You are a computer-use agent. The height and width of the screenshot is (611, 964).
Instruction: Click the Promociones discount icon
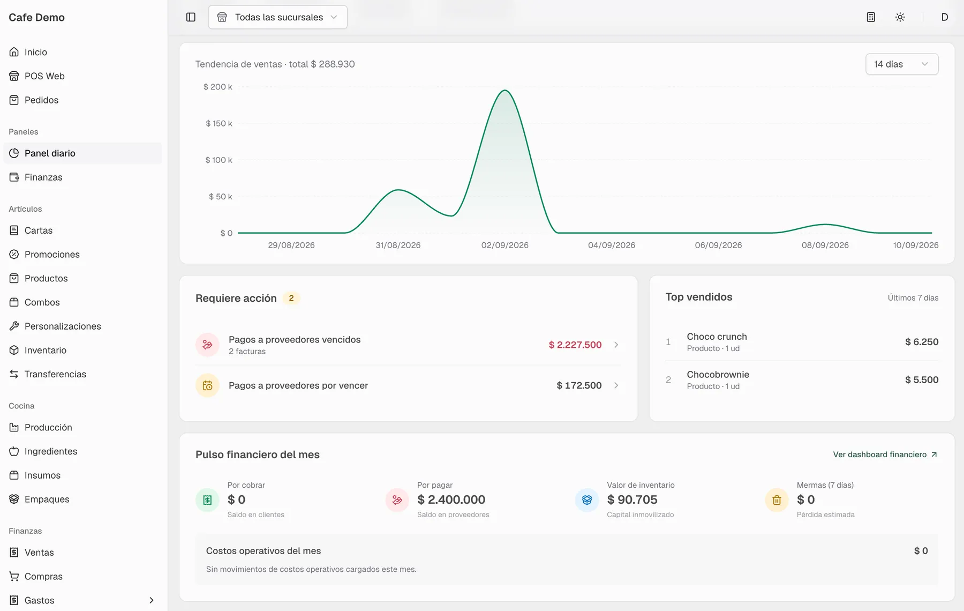tap(14, 255)
